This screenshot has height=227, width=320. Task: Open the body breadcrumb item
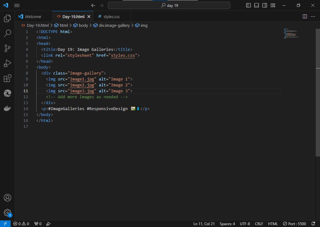(x=81, y=26)
